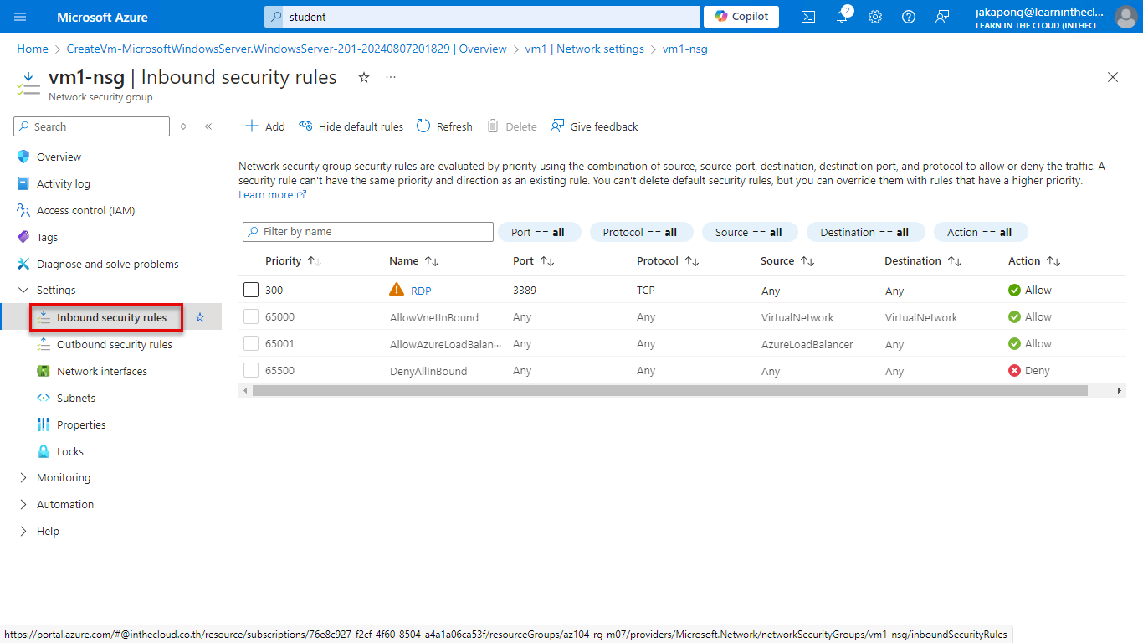Viewport: 1143px width, 643px height.
Task: Click the expand/collapse arrows next to menu search
Action: pyautogui.click(x=183, y=126)
